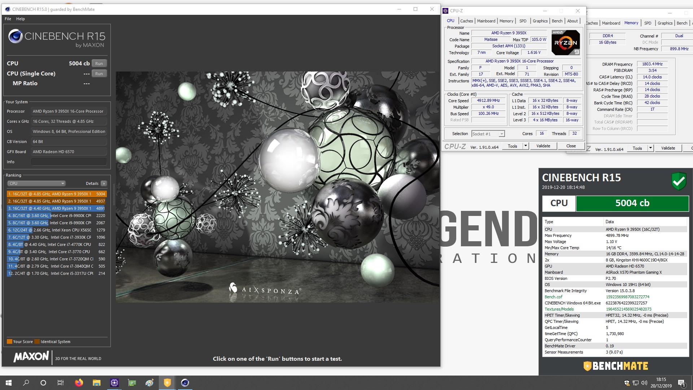This screenshot has height=390, width=693.
Task: Switch to the Mainboard tab in front CPU-Z
Action: coord(486,21)
